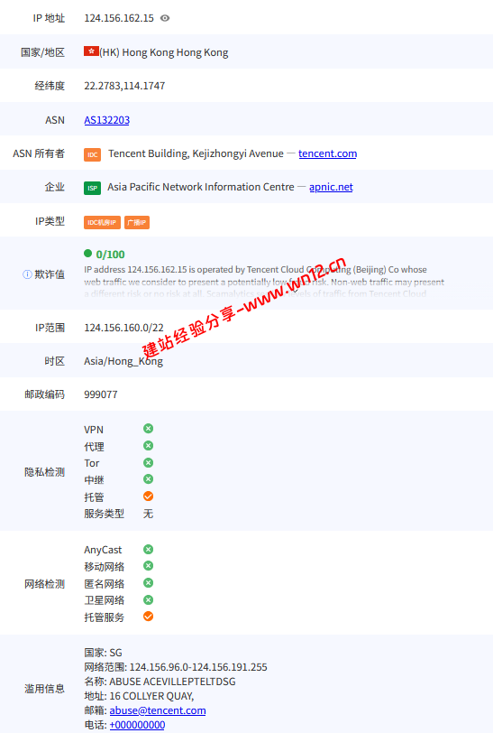
Task: Visit the tencent.com link
Action: [x=328, y=153]
